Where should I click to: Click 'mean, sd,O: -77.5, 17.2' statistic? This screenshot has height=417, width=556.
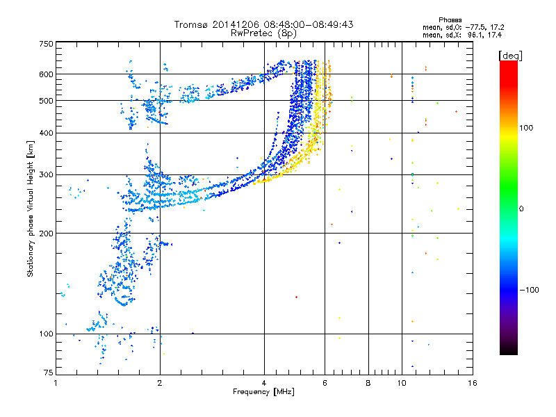[x=463, y=27]
